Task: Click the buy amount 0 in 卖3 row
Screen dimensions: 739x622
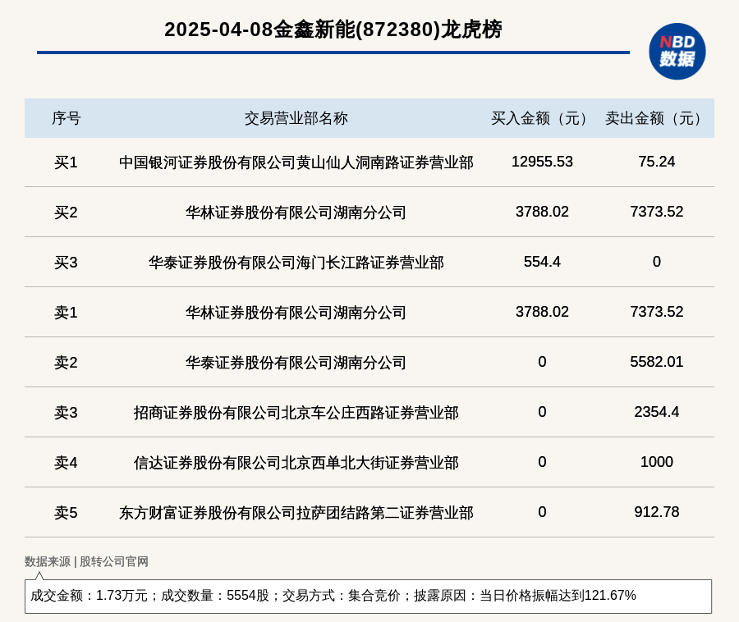Action: click(542, 412)
